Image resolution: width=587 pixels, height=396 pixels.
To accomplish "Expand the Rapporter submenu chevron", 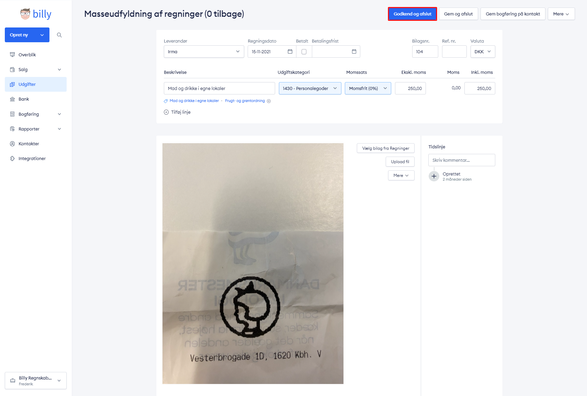I will click(x=59, y=129).
